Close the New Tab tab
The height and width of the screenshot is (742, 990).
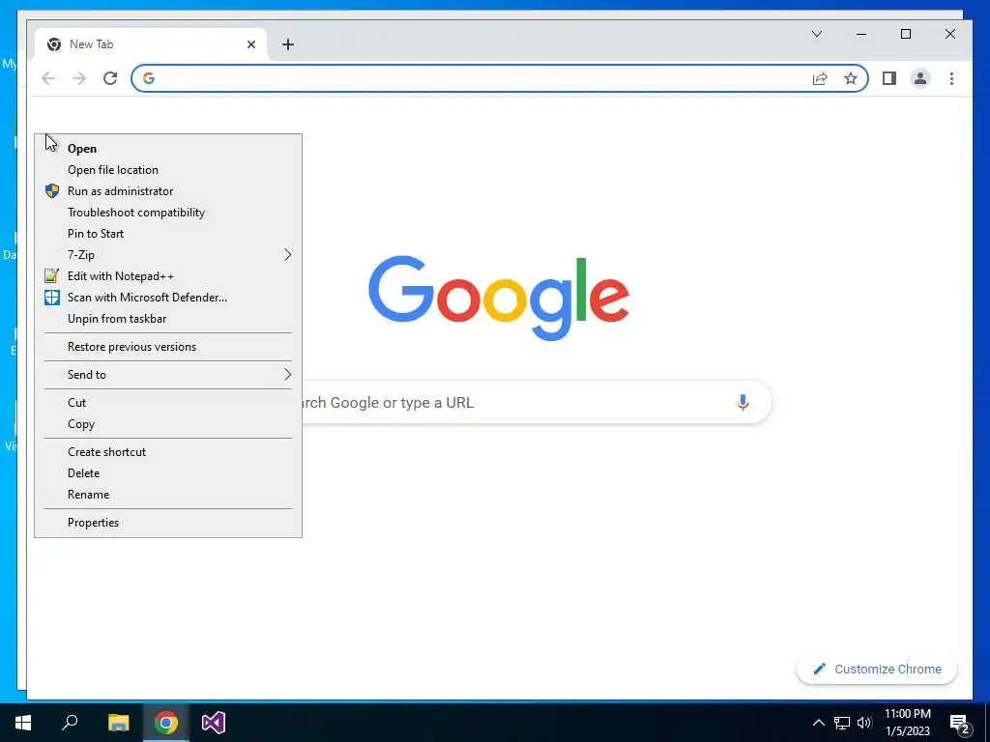click(251, 44)
